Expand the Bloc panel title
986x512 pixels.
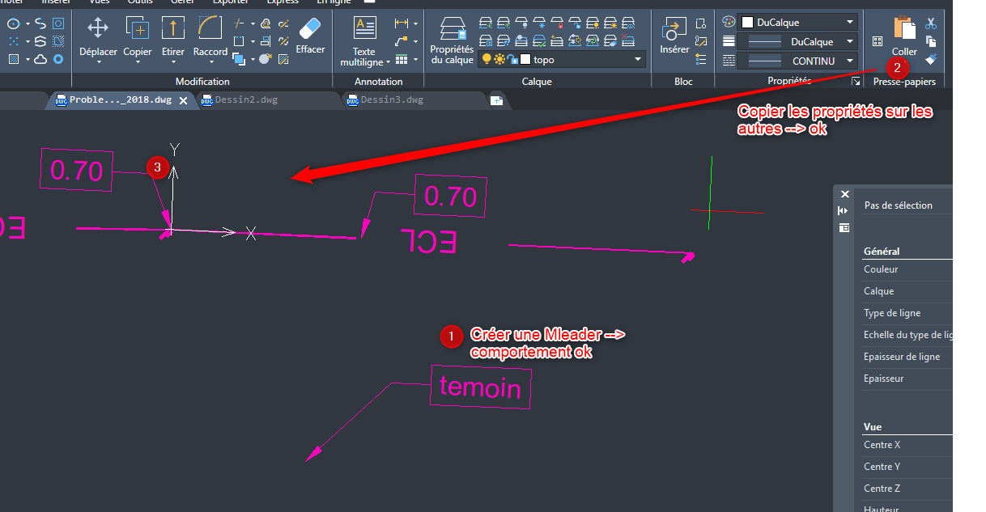point(684,82)
